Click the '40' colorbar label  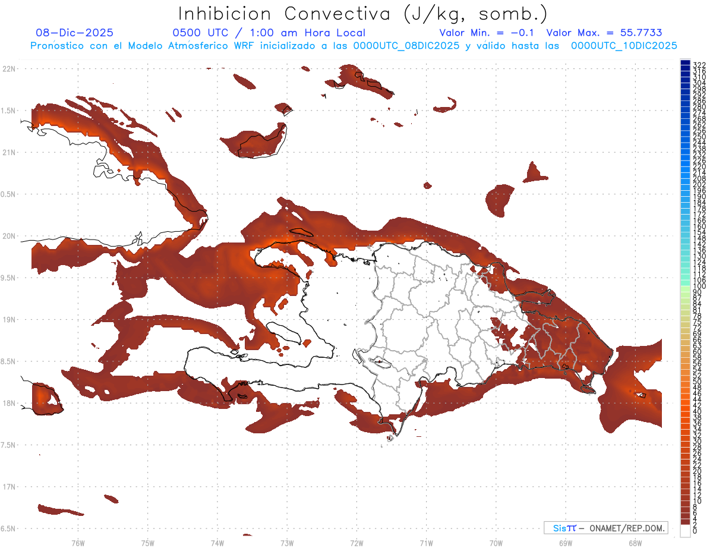698,411
